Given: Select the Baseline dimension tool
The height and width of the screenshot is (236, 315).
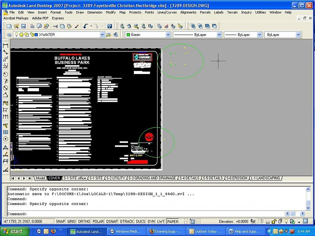Looking at the screenshot, I should (6, 110).
